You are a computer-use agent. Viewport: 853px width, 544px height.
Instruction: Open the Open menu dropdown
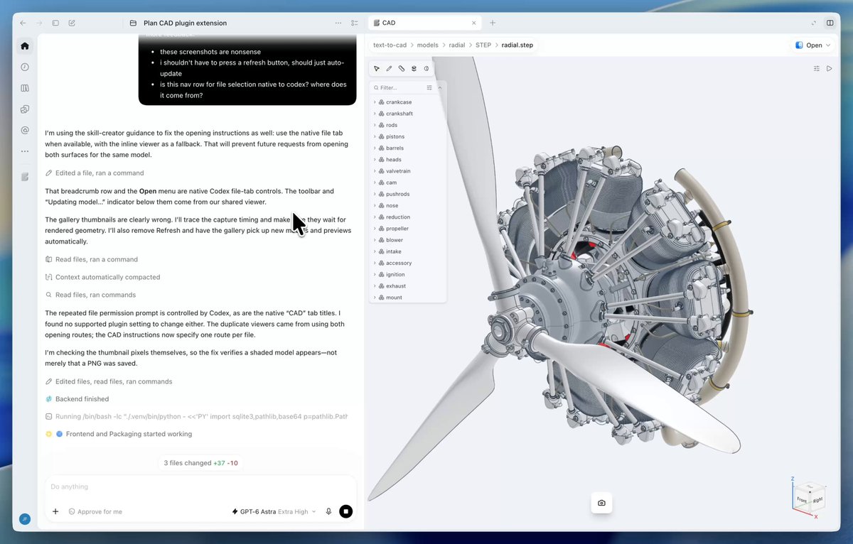[x=813, y=45]
